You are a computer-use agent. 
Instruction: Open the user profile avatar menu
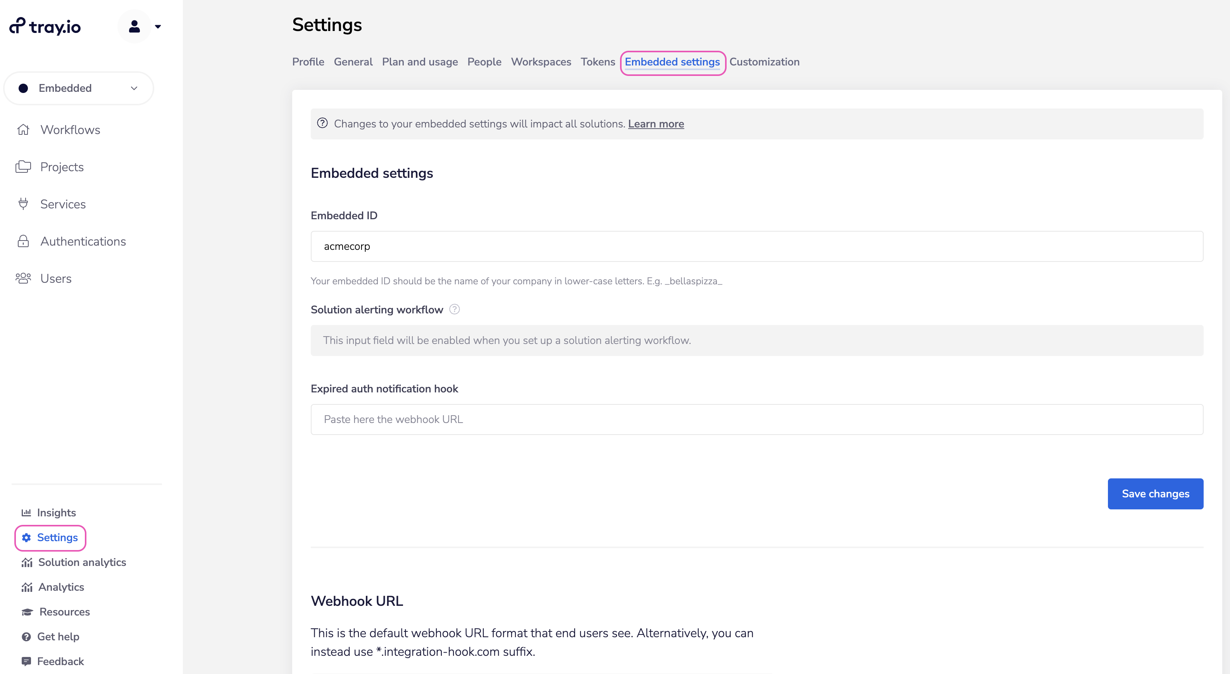point(134,27)
